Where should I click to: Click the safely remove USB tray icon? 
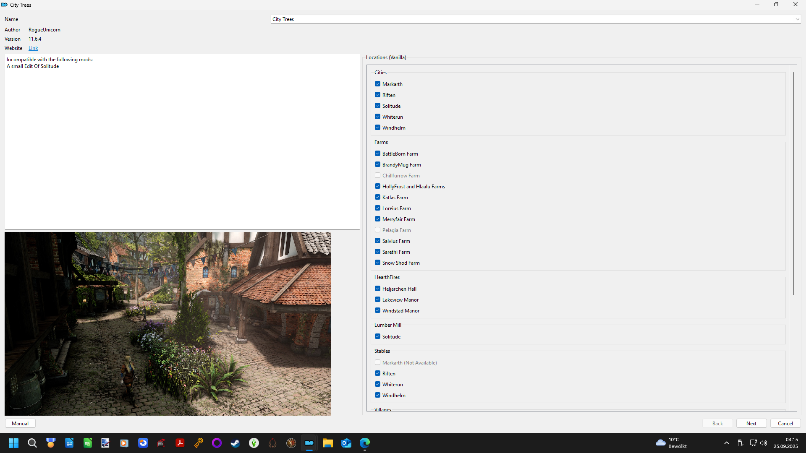[x=740, y=443]
